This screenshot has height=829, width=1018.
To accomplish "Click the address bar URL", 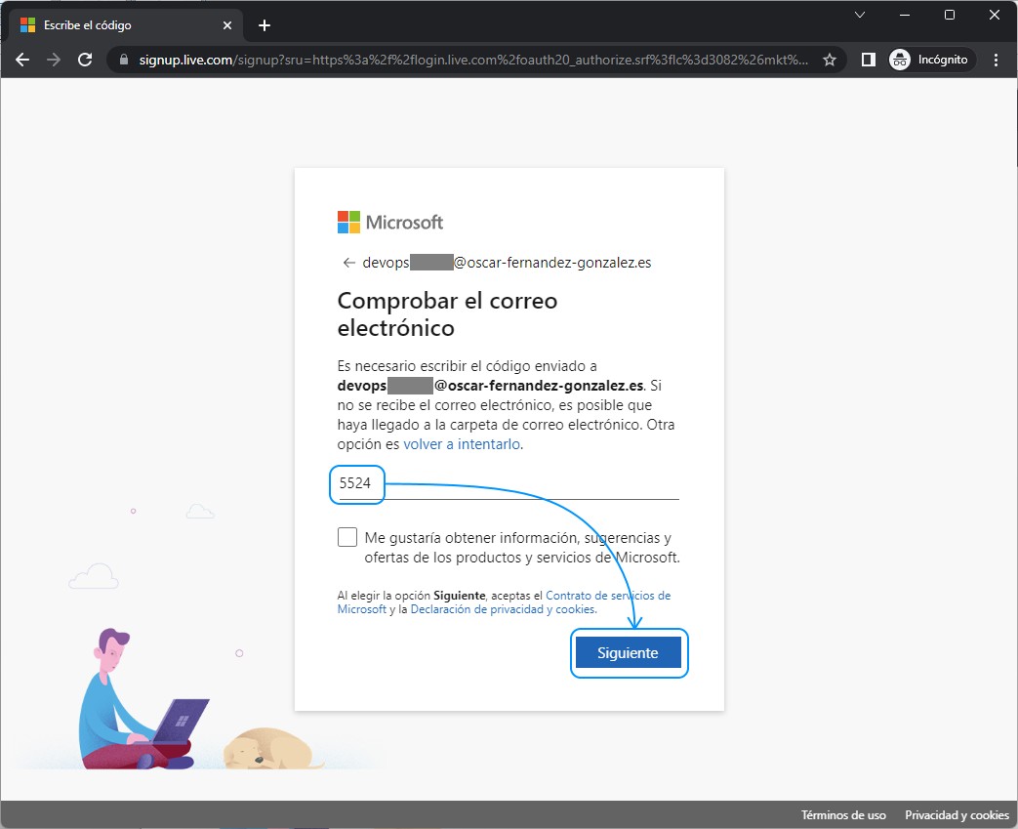I will pyautogui.click(x=473, y=60).
